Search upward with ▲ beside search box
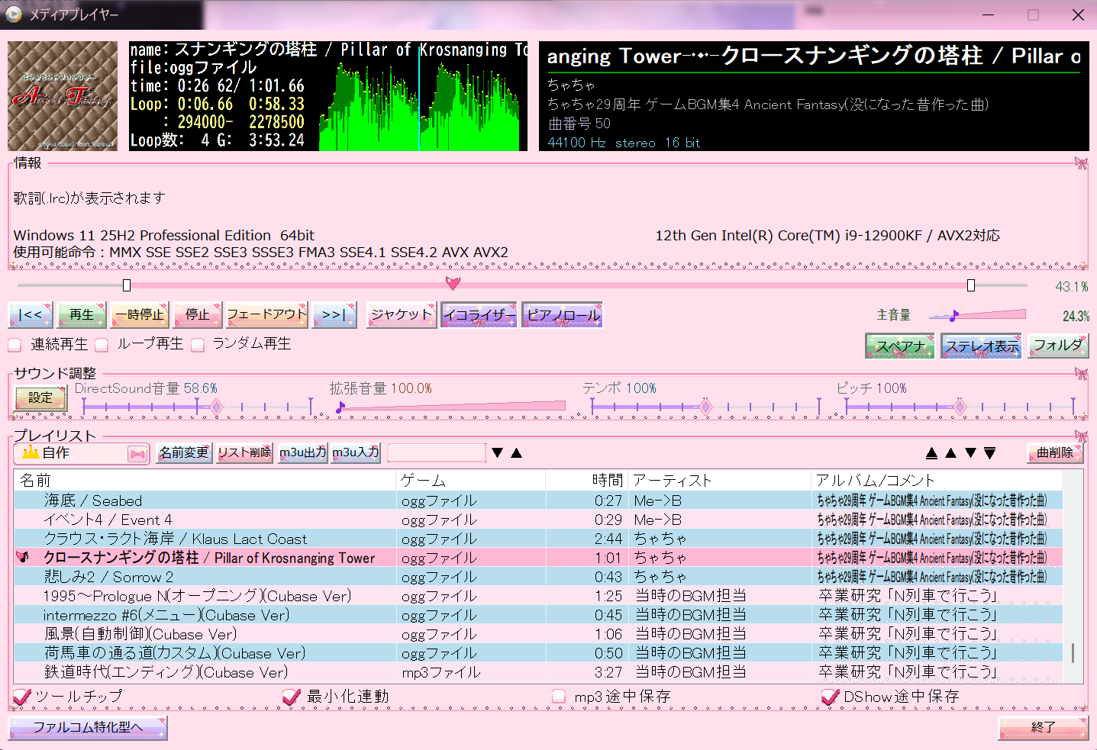The height and width of the screenshot is (750, 1097). click(x=517, y=452)
